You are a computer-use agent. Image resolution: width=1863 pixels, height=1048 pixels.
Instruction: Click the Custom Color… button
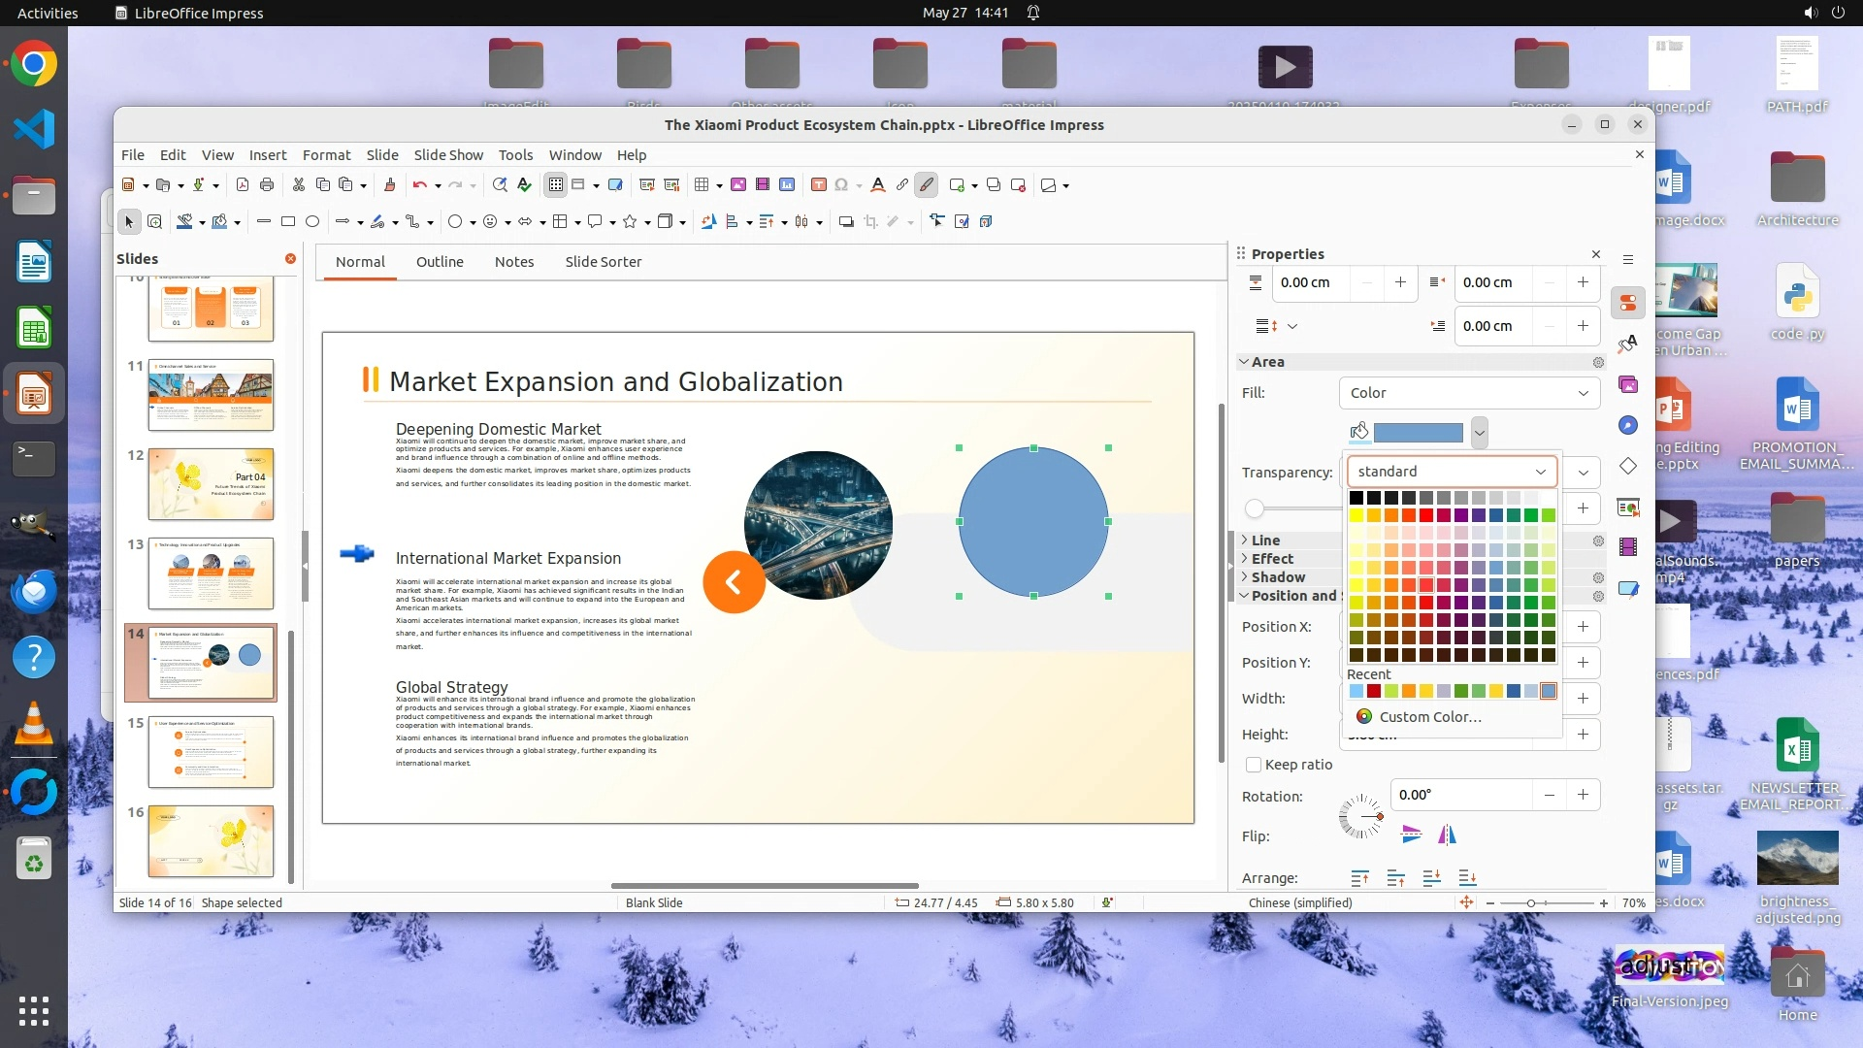tap(1429, 717)
